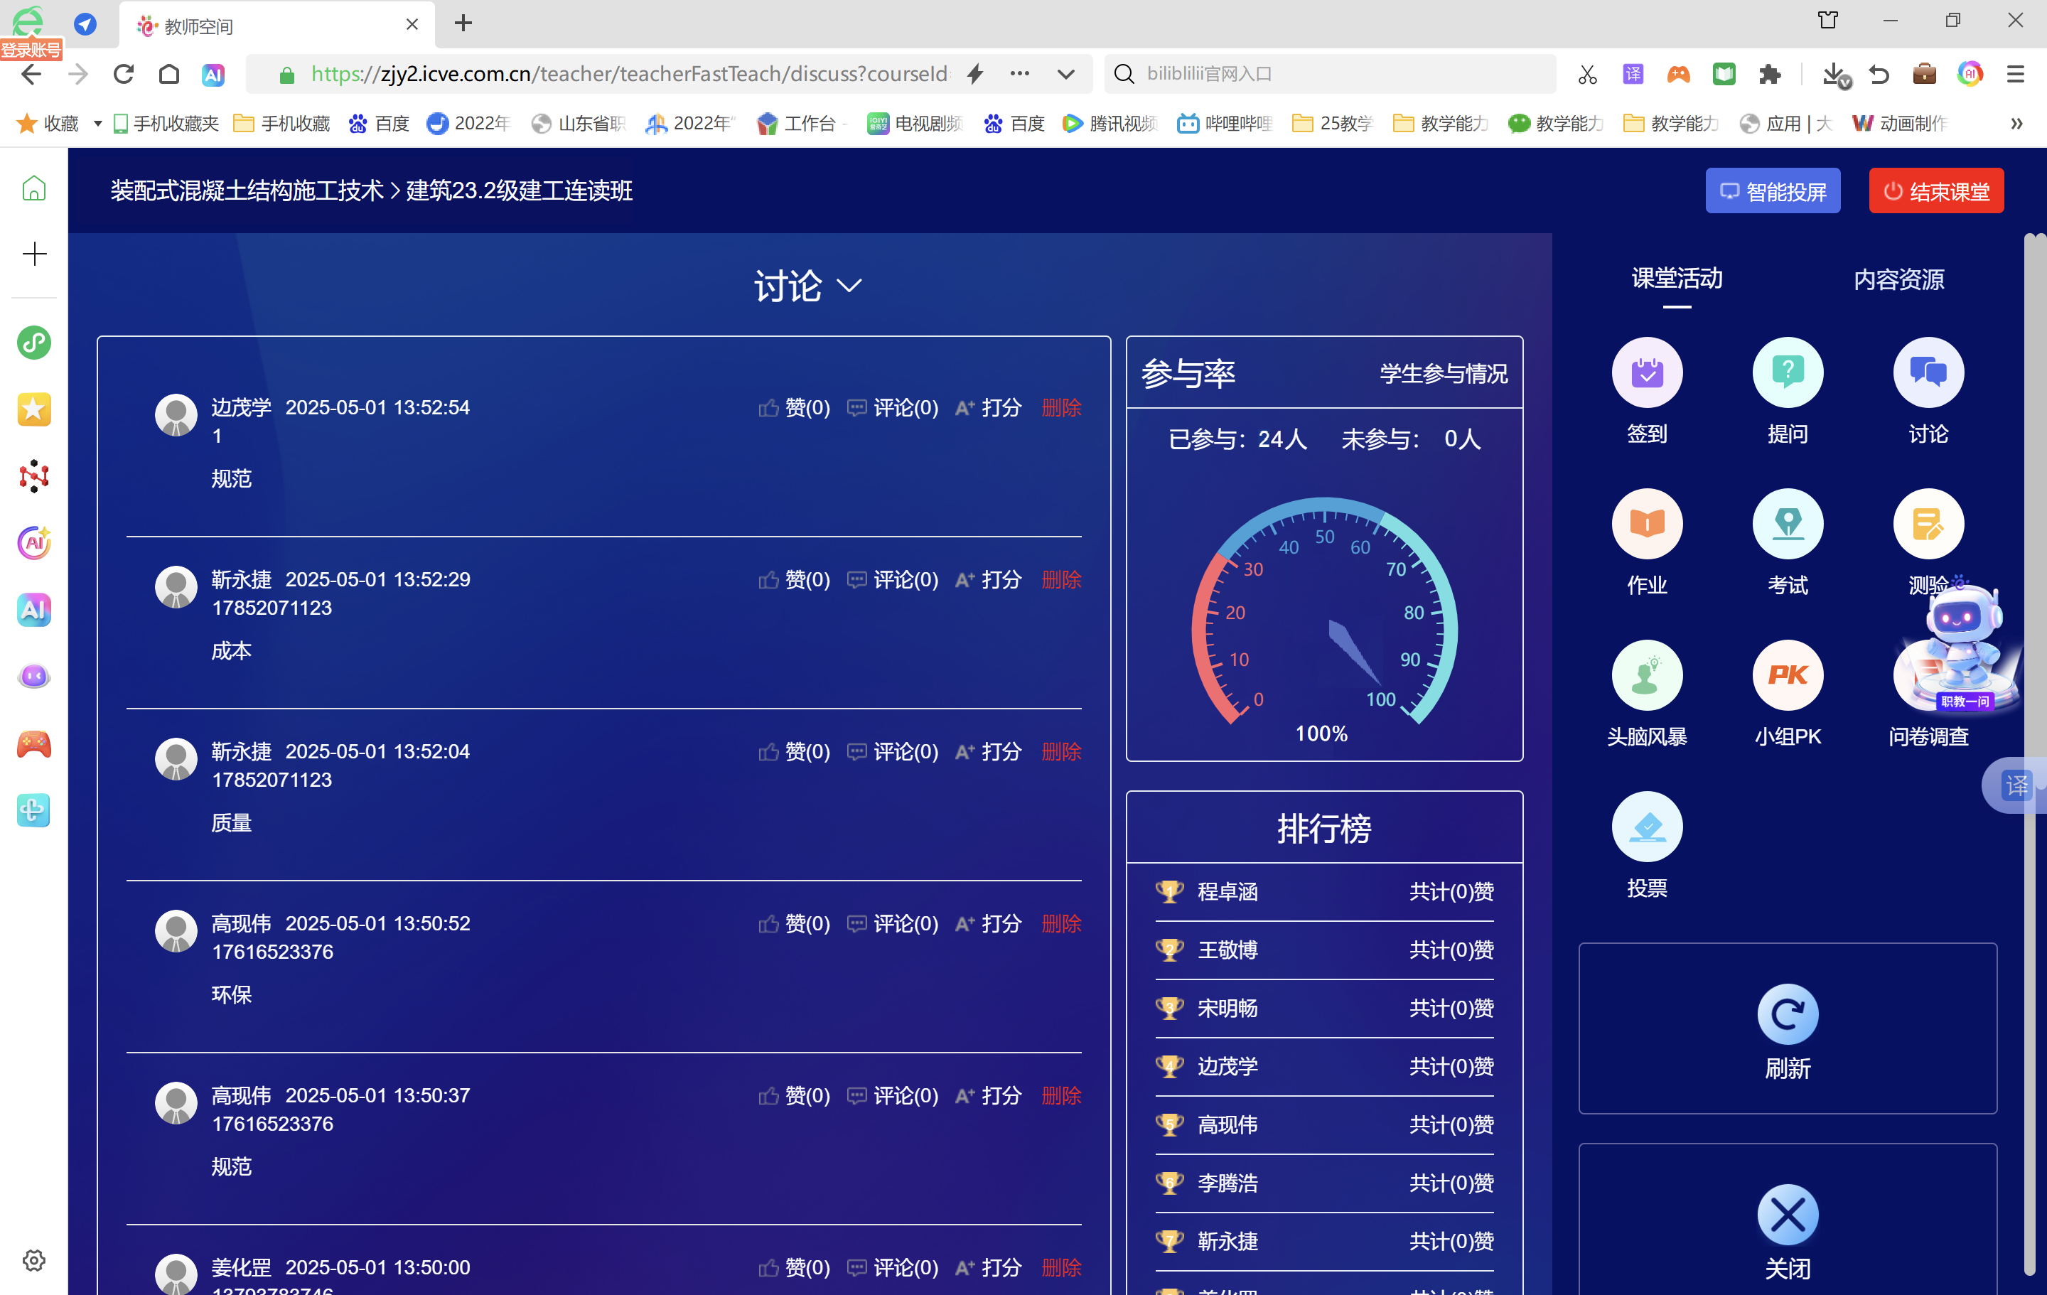This screenshot has height=1295, width=2047.
Task: Click 边茂学's avatar thumbnail
Action: click(176, 414)
